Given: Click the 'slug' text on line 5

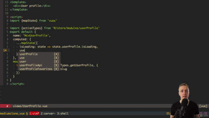Looking at the screenshot, I should pos(64,69).
